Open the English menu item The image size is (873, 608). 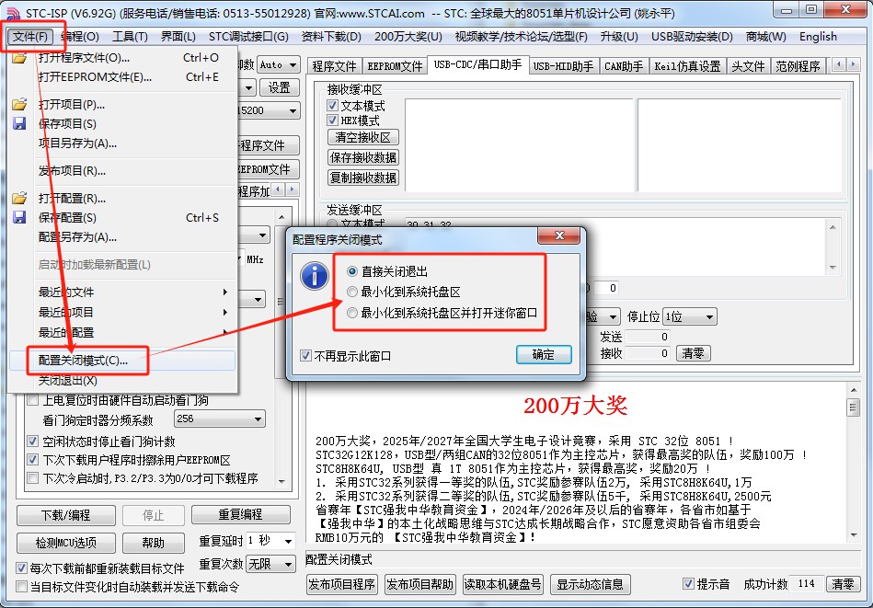(x=818, y=37)
